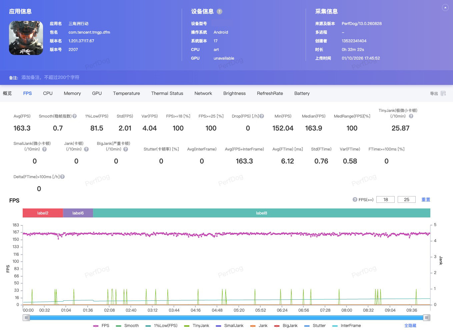Click the Smooth index help icon

coord(75,116)
